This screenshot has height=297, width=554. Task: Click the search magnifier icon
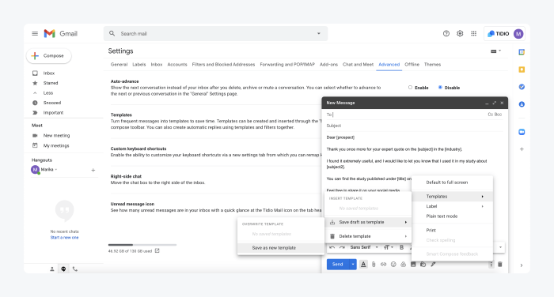pyautogui.click(x=112, y=33)
